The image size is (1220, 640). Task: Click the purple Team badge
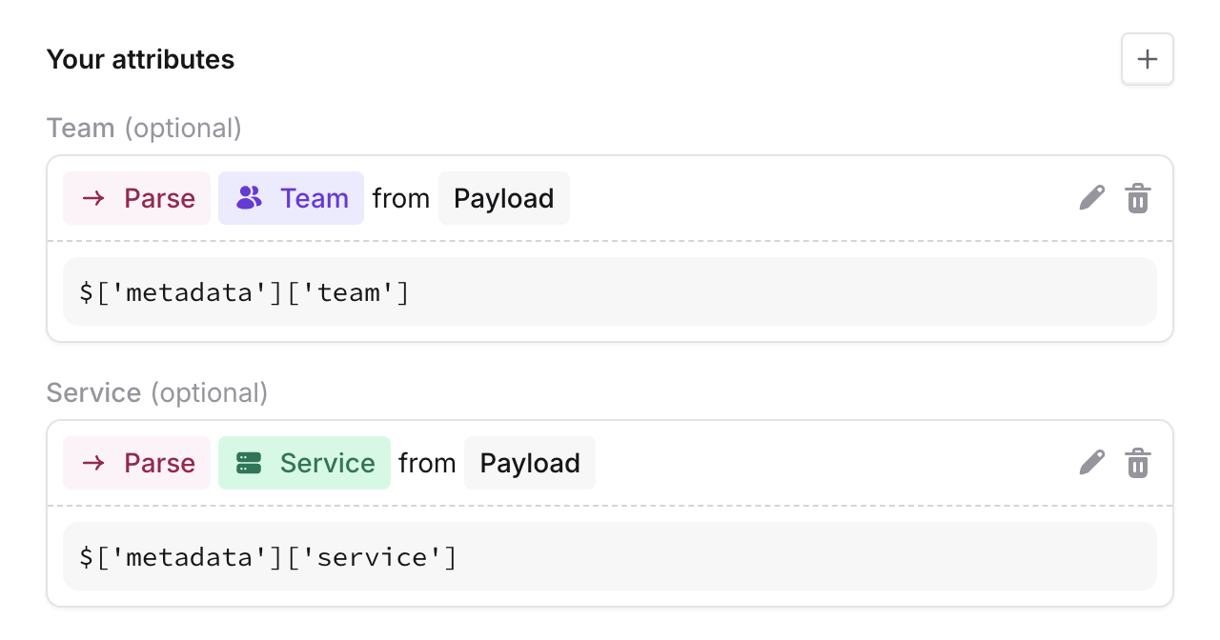click(291, 198)
